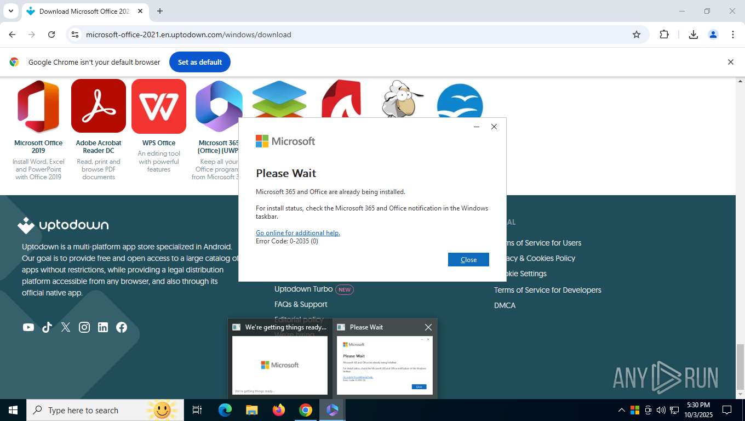The width and height of the screenshot is (745, 421).
Task: Close the Please Wait taskbar preview
Action: coord(428,327)
